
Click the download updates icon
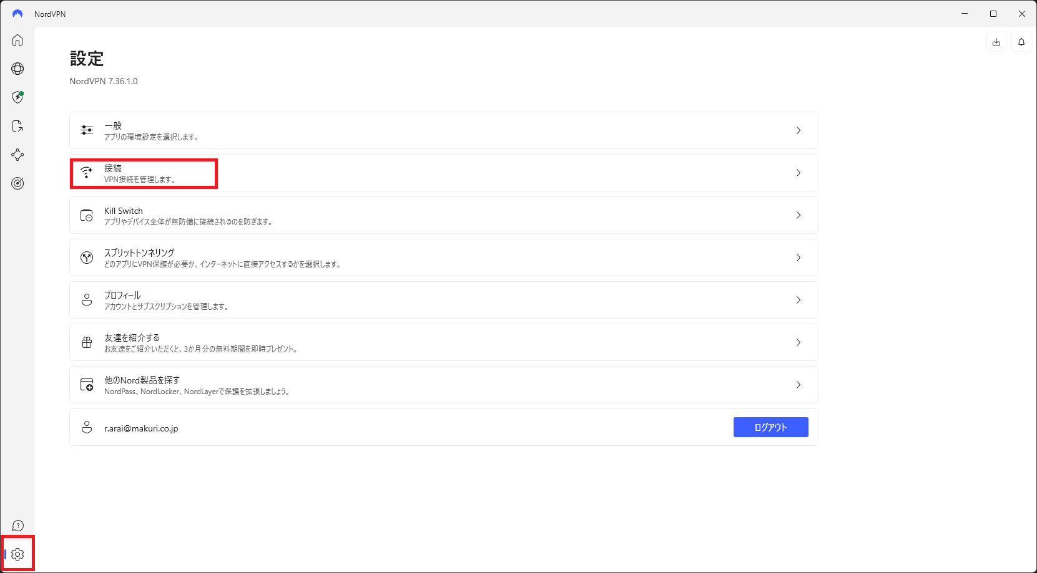pos(996,42)
